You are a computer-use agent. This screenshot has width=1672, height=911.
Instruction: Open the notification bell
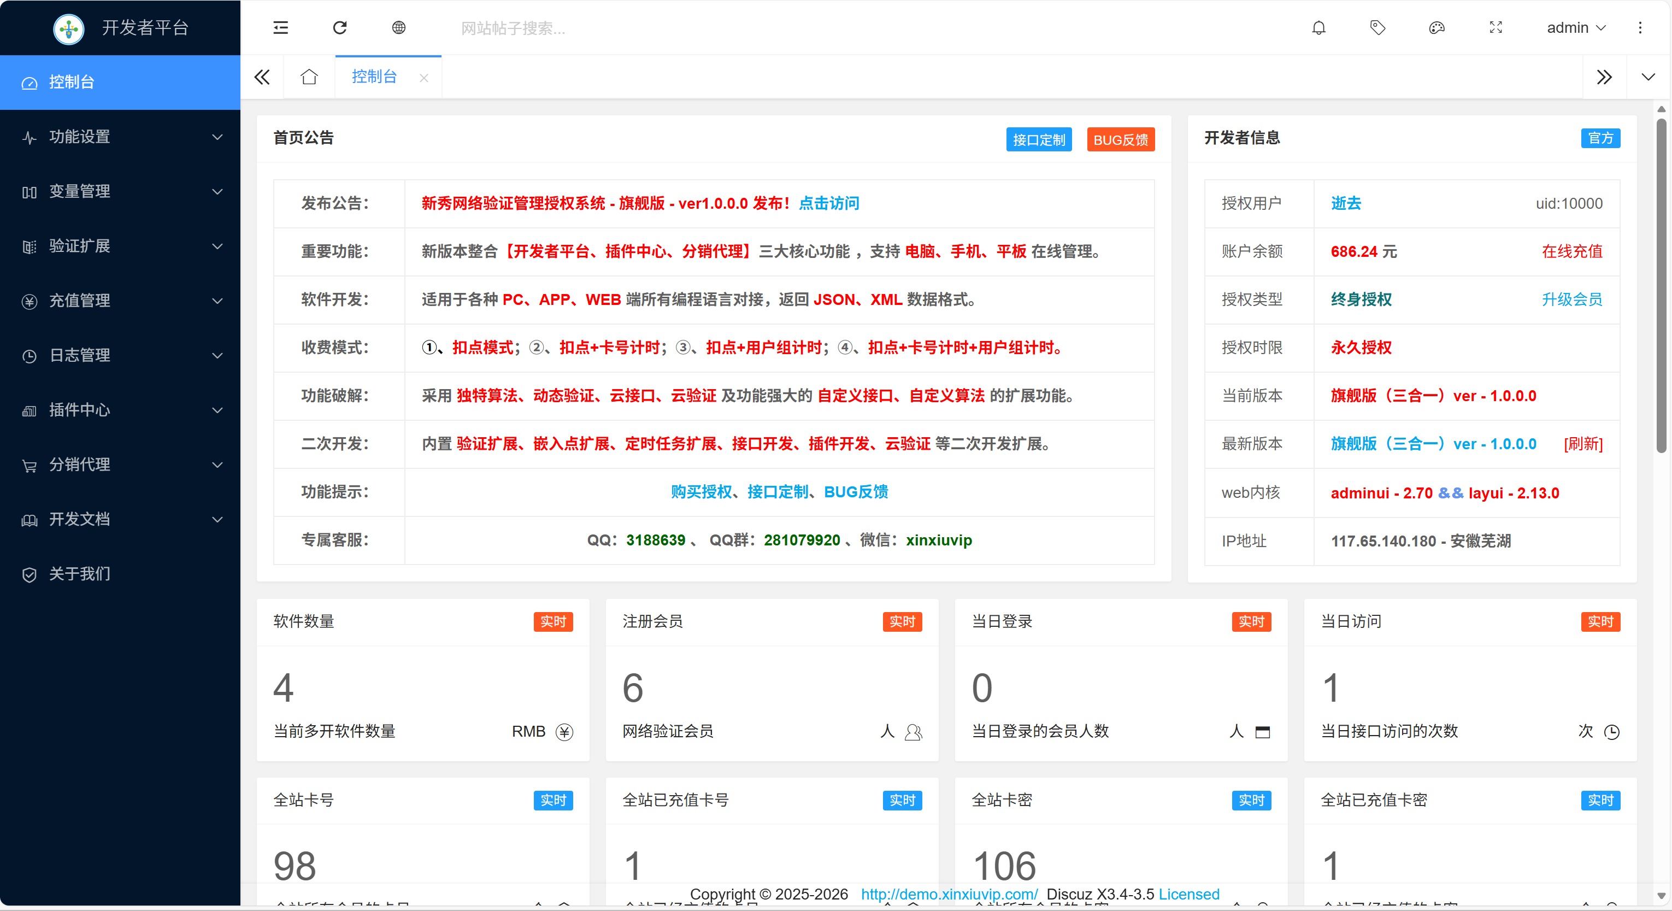(1318, 27)
